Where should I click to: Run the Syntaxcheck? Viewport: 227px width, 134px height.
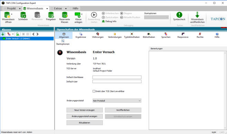pos(179,16)
